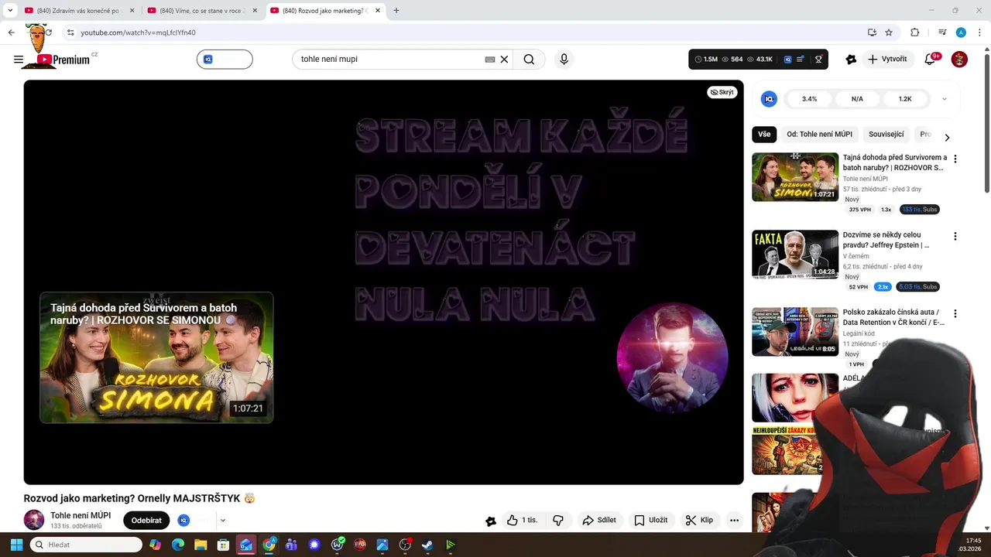Go back with the browser back arrow
The width and height of the screenshot is (991, 557).
click(x=11, y=32)
